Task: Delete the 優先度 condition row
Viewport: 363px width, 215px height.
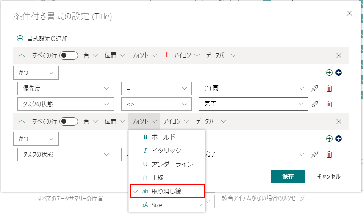Action: 329,88
